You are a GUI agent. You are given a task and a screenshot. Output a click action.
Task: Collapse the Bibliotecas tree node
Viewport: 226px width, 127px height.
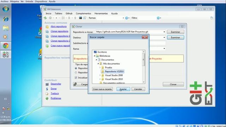point(95,56)
